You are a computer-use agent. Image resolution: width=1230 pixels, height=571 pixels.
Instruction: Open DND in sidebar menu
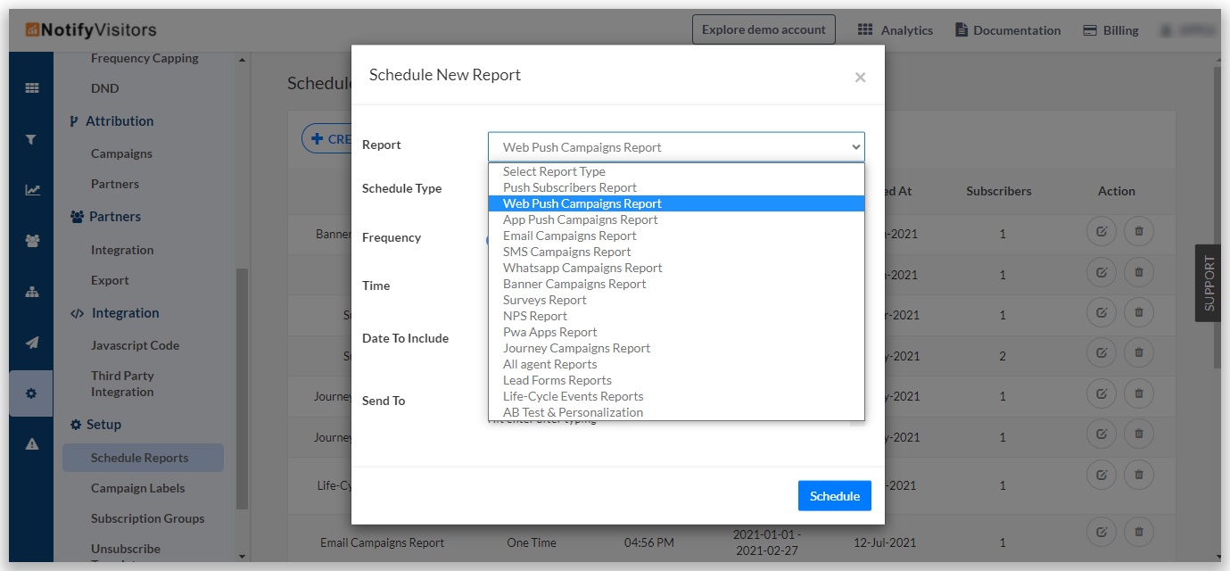(x=104, y=88)
